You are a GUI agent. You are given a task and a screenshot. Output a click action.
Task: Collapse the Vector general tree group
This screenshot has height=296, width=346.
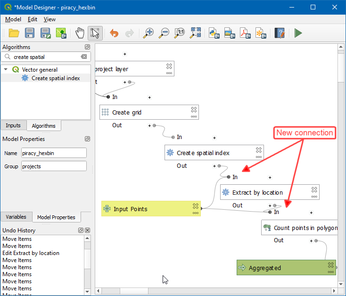[x=6, y=69]
